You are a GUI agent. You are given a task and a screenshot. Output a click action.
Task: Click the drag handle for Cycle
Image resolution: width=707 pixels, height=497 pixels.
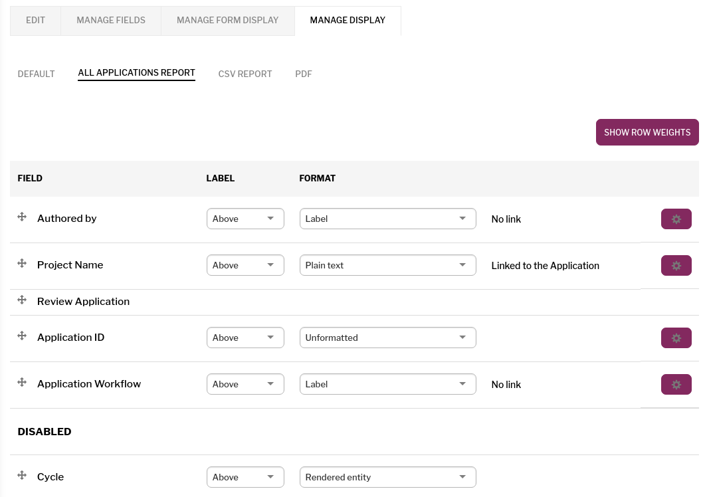[22, 475]
